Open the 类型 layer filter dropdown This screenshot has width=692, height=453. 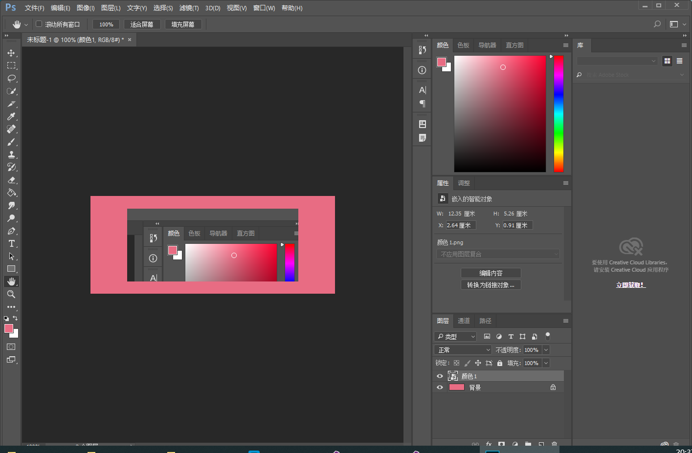click(x=455, y=336)
